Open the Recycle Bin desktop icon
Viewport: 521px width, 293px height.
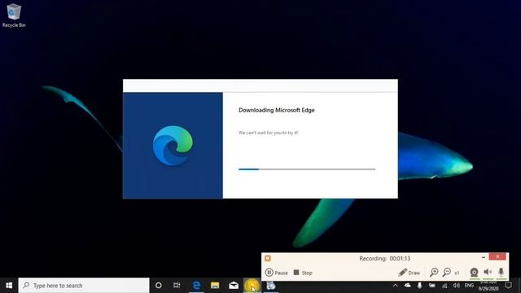[x=14, y=15]
